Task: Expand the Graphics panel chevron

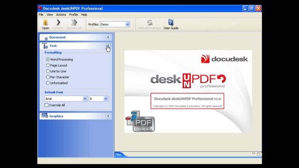Action: click(x=108, y=116)
